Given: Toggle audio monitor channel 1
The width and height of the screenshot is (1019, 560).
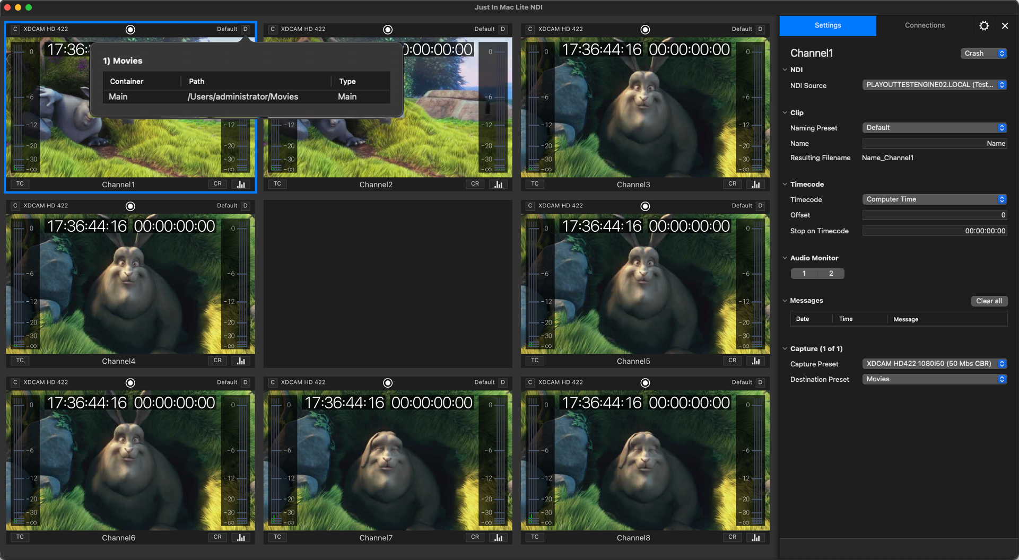Looking at the screenshot, I should 804,274.
